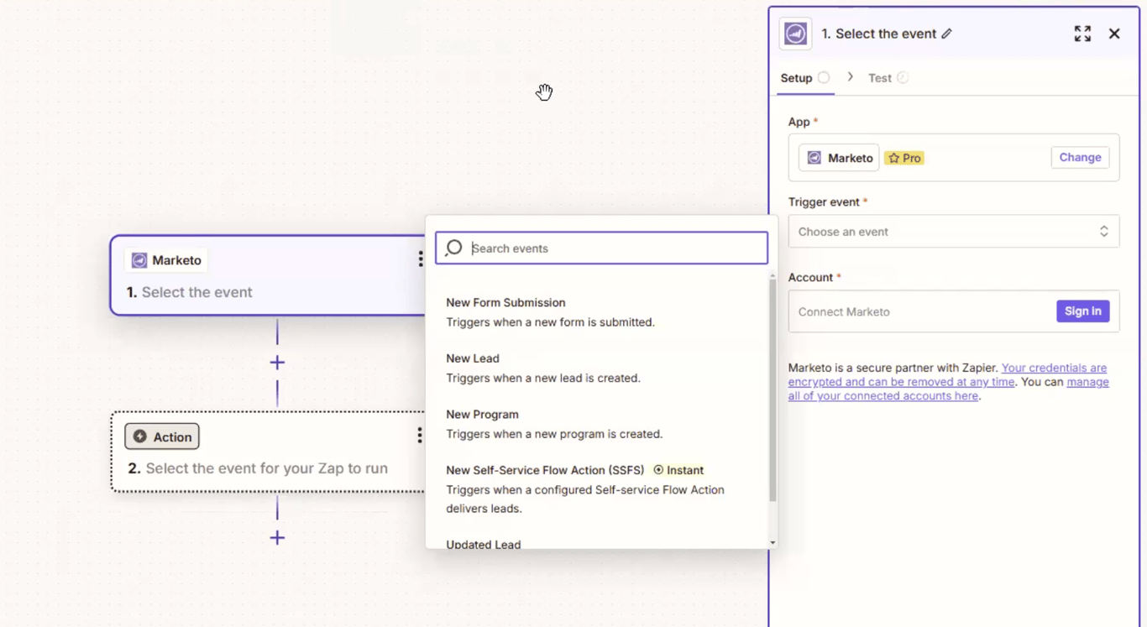
Task: Add a step below Marketo trigger
Action: click(x=277, y=363)
